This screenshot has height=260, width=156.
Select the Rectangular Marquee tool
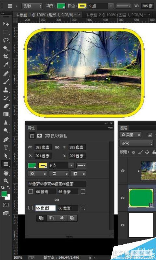point(6,32)
